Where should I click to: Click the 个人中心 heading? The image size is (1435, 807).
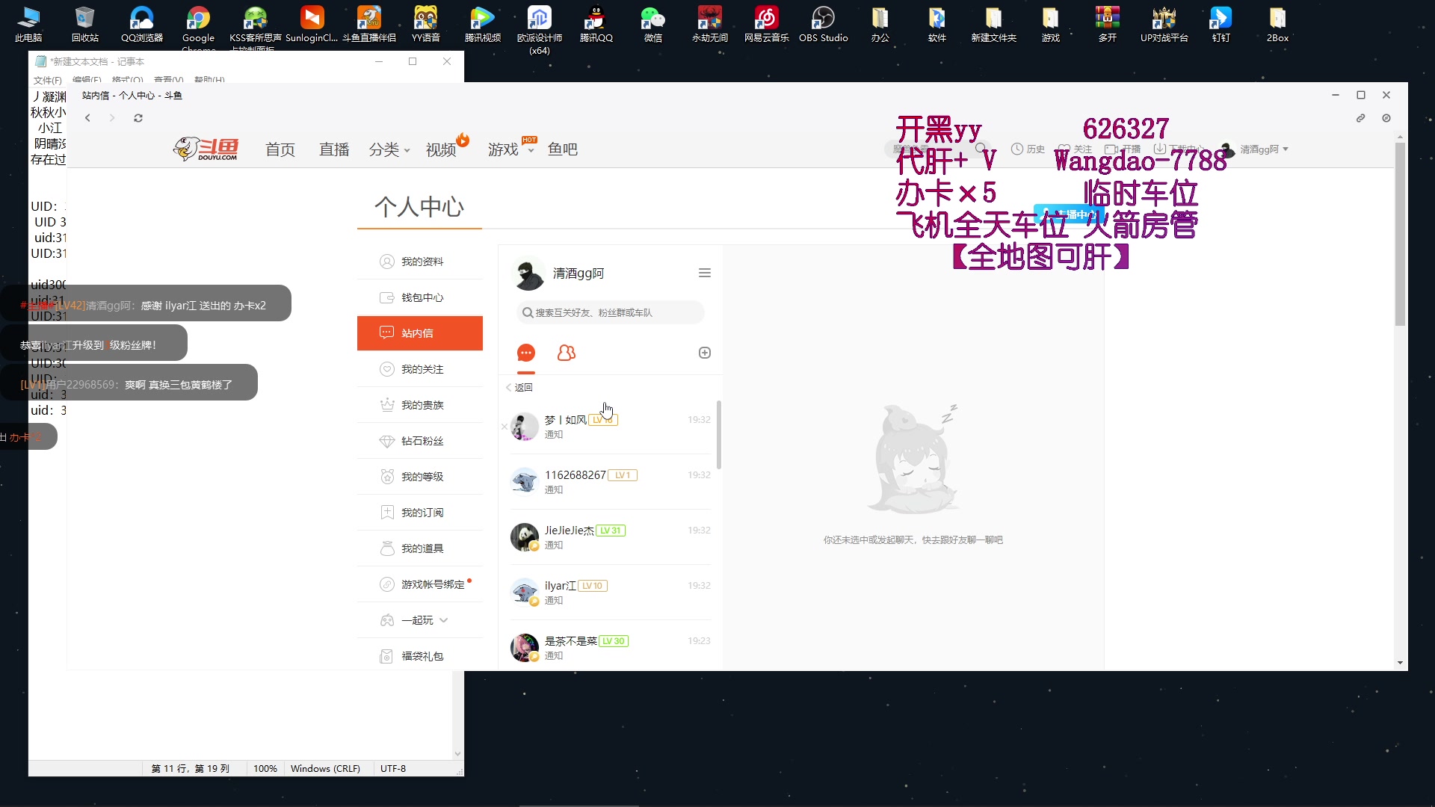point(419,207)
